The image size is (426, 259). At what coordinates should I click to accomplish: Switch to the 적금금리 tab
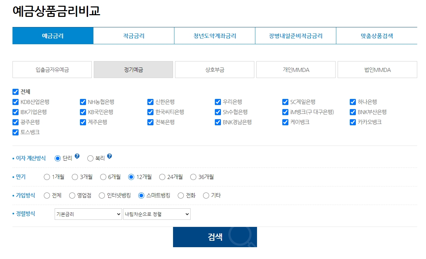point(134,36)
